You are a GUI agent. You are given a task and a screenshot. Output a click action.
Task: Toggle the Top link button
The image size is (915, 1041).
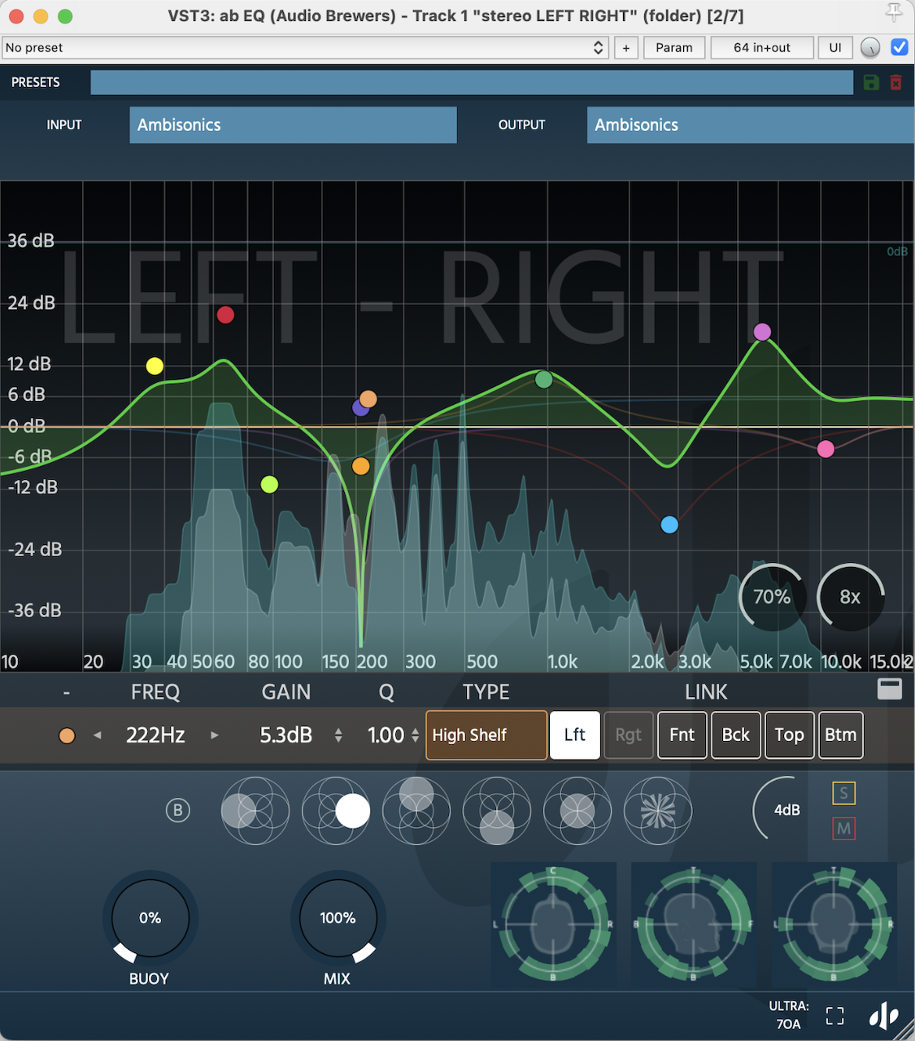coord(790,735)
